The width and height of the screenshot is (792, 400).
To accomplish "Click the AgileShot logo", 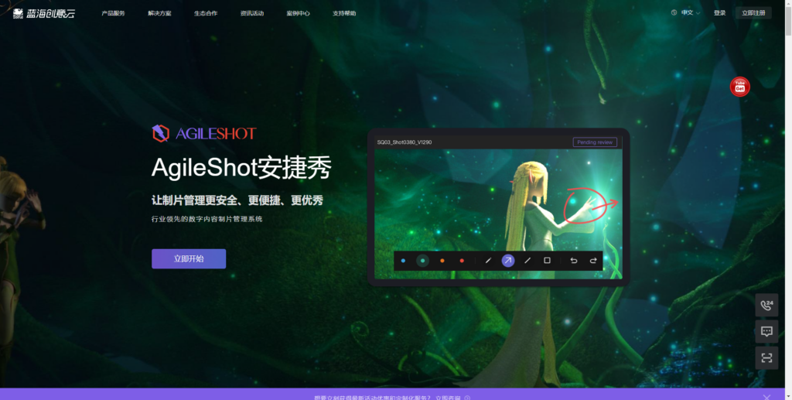I will pos(204,133).
